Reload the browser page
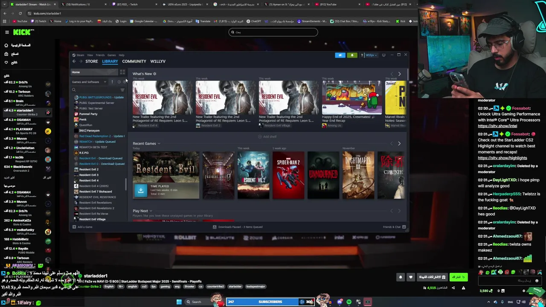Image resolution: width=546 pixels, height=307 pixels. coord(20,13)
